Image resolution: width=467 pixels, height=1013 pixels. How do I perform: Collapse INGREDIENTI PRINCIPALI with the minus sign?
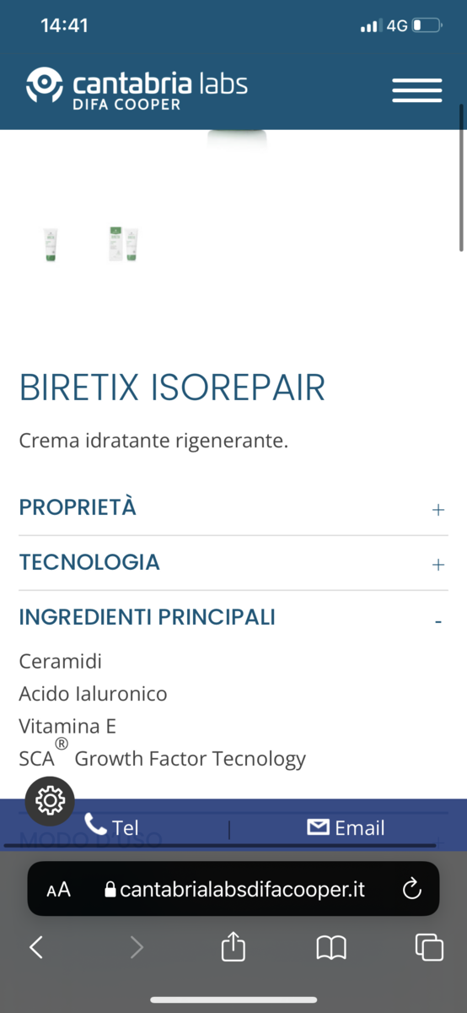click(438, 621)
